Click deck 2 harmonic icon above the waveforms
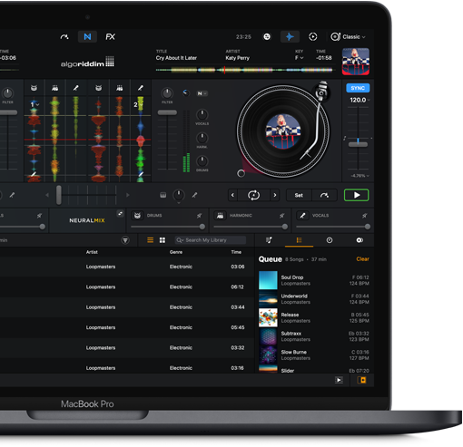The height and width of the screenshot is (447, 463). pos(120,88)
